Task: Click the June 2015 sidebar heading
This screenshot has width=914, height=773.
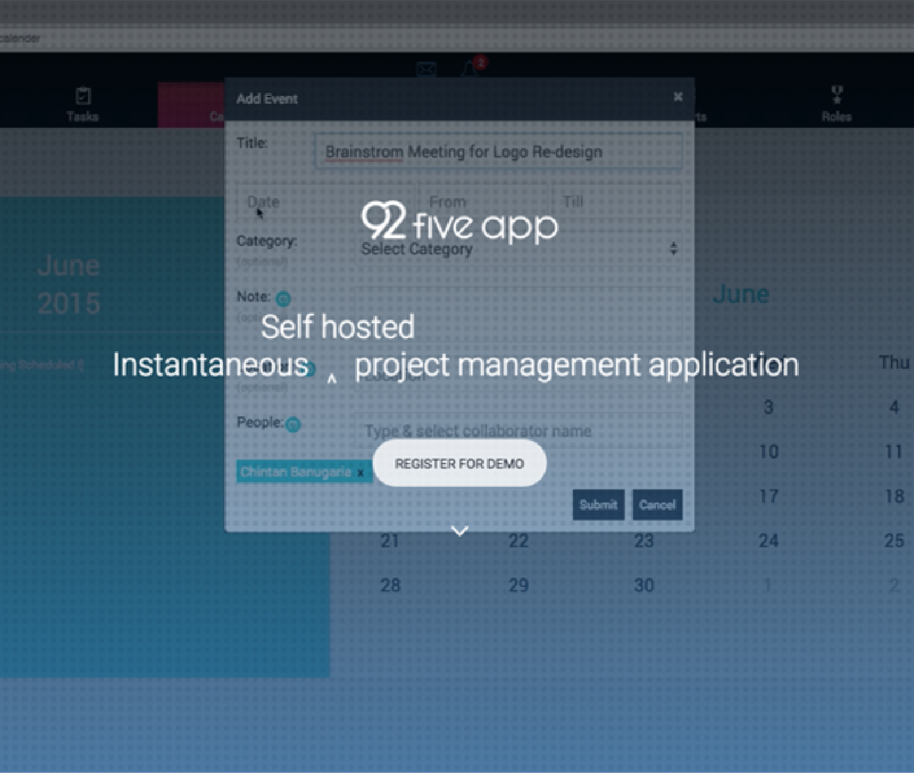Action: [68, 284]
